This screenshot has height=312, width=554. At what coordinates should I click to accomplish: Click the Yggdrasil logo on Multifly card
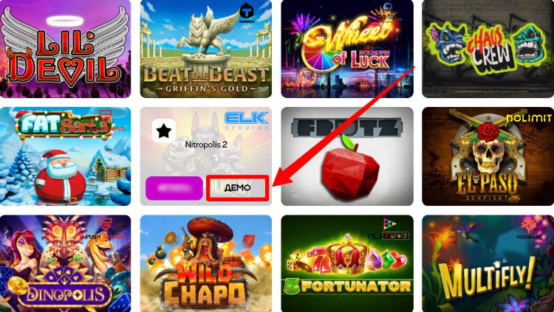point(529,229)
